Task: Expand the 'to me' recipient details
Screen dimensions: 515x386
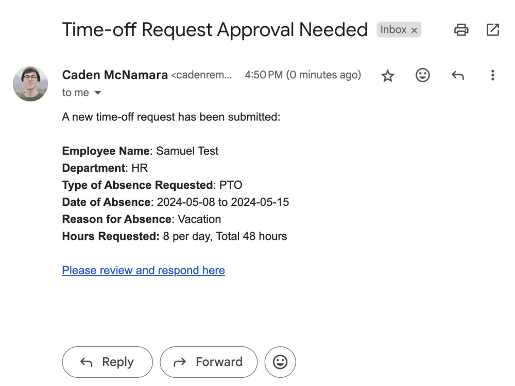Action: (74, 93)
